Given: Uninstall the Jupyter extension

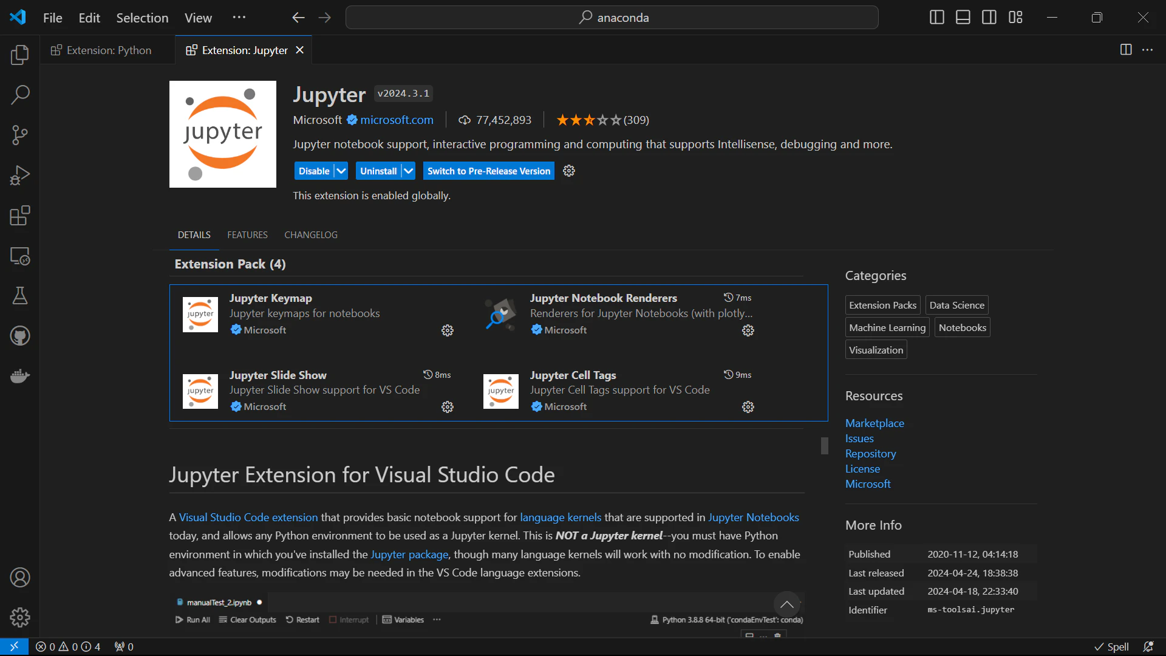Looking at the screenshot, I should click(x=378, y=171).
